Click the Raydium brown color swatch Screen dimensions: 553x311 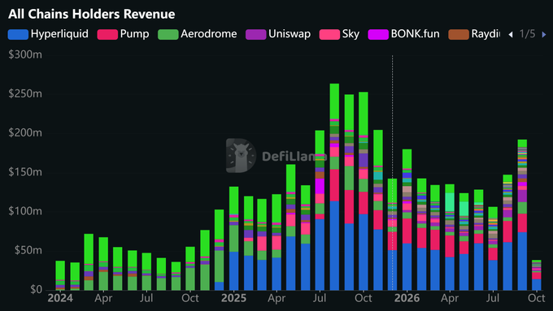click(459, 35)
